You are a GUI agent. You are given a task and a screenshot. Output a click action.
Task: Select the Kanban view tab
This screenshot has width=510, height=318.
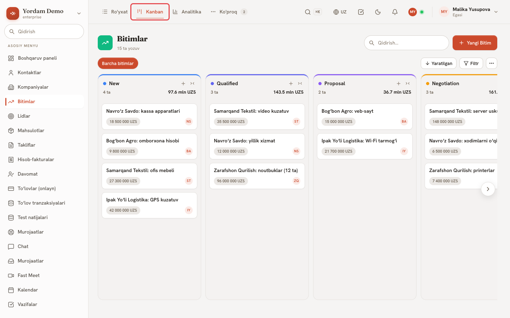click(150, 12)
